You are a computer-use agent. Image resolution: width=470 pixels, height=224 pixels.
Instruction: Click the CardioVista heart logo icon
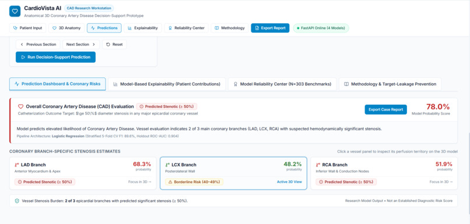point(15,12)
